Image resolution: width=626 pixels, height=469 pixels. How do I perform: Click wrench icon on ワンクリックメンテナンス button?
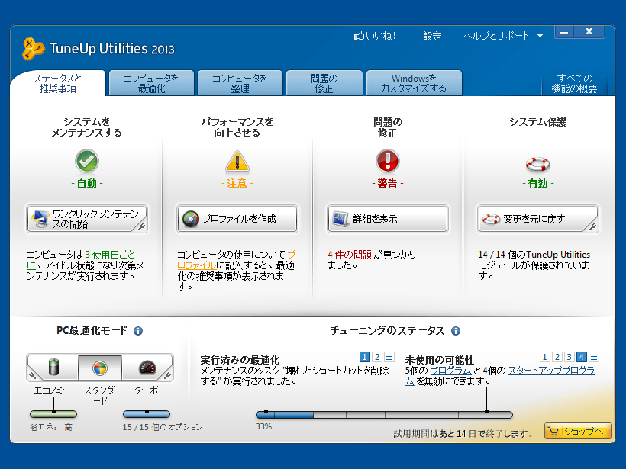click(x=141, y=227)
